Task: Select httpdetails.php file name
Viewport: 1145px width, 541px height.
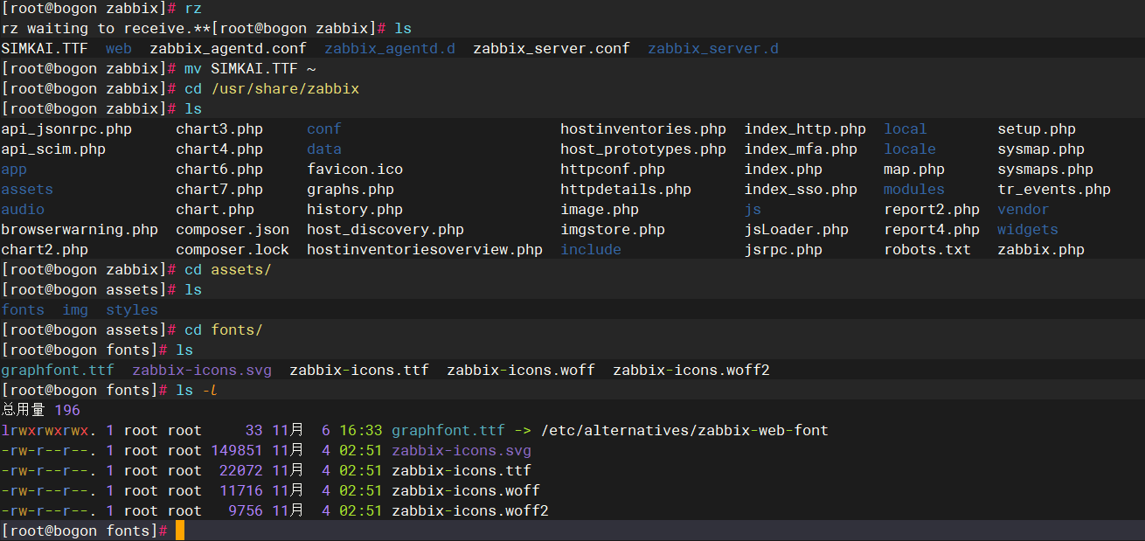Action: 626,189
